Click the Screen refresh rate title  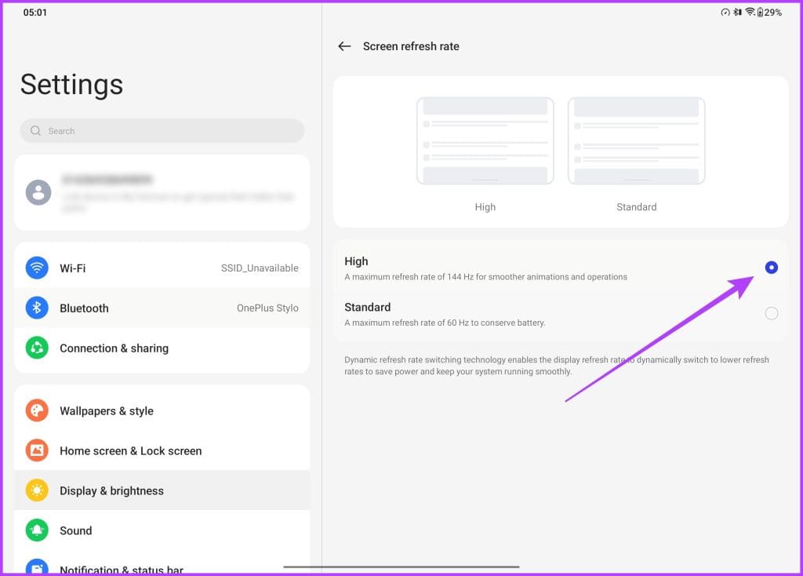tap(411, 46)
